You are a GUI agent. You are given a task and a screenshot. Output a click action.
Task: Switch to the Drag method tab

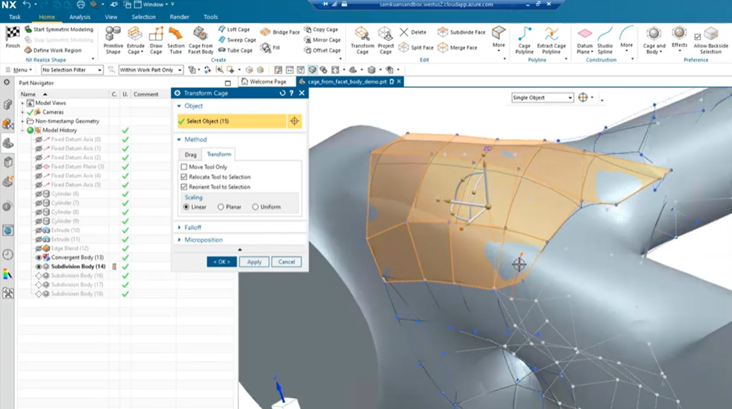coord(190,155)
